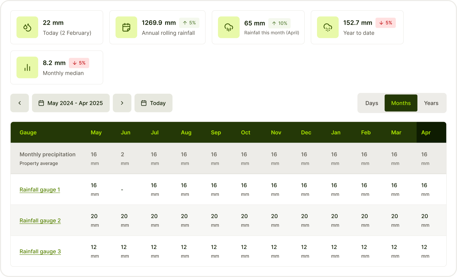Click the Today (2 February) label
Screen dimensions: 457x277
tap(67, 33)
